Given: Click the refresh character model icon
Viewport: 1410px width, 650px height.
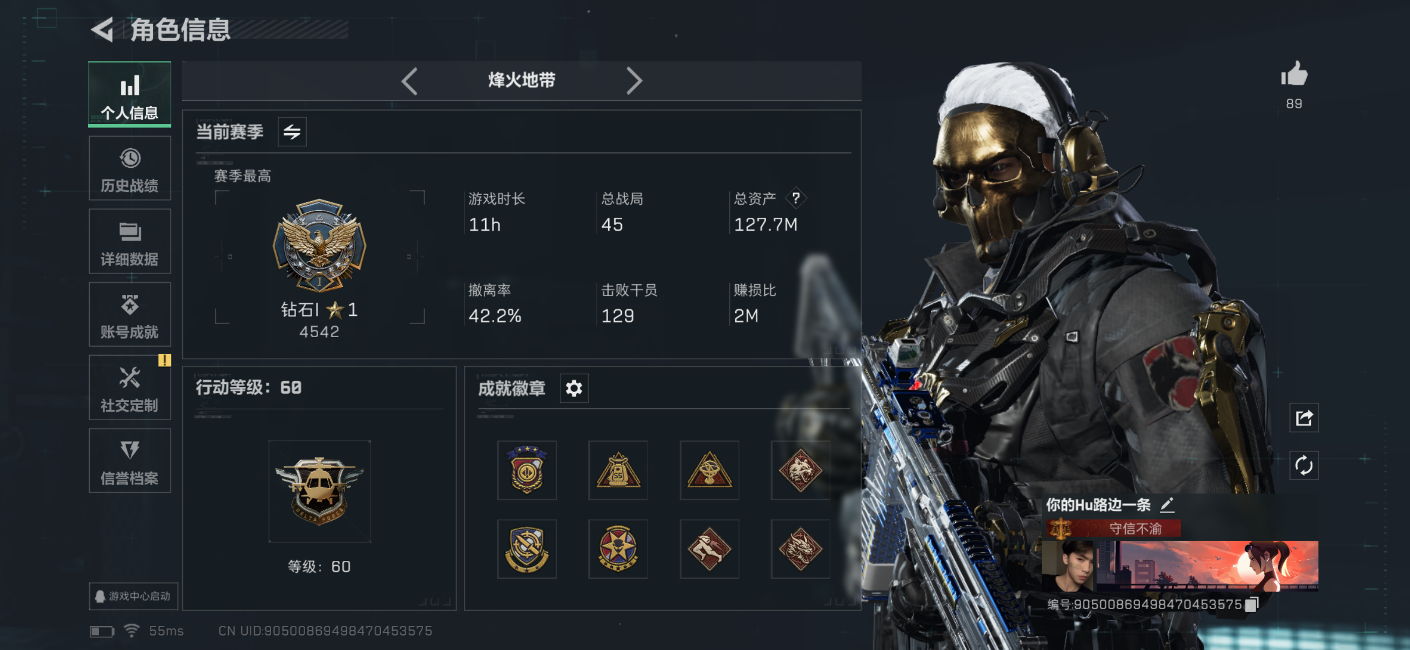Looking at the screenshot, I should click(x=1304, y=466).
